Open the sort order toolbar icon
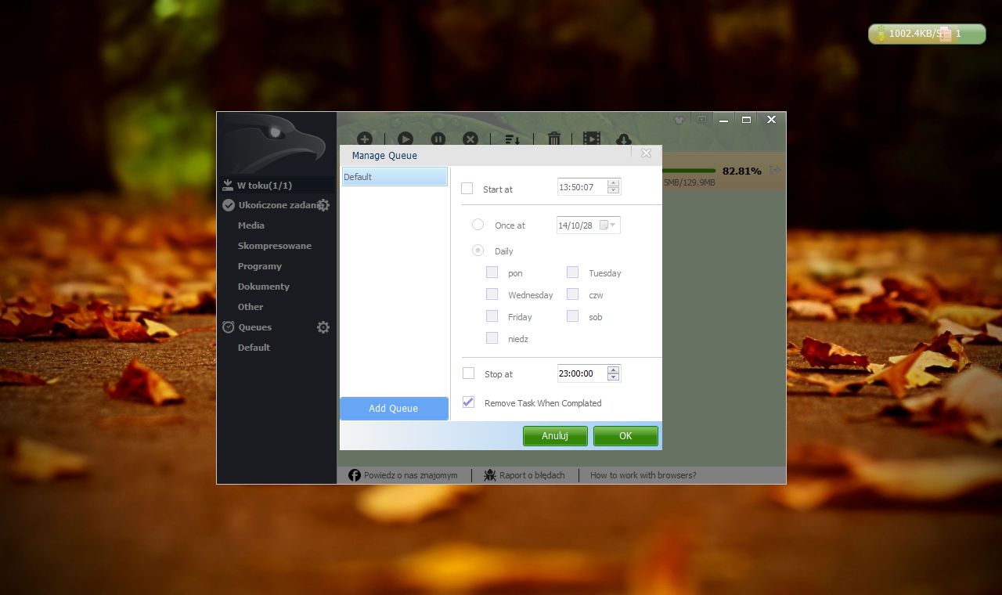1002x595 pixels. coord(513,139)
